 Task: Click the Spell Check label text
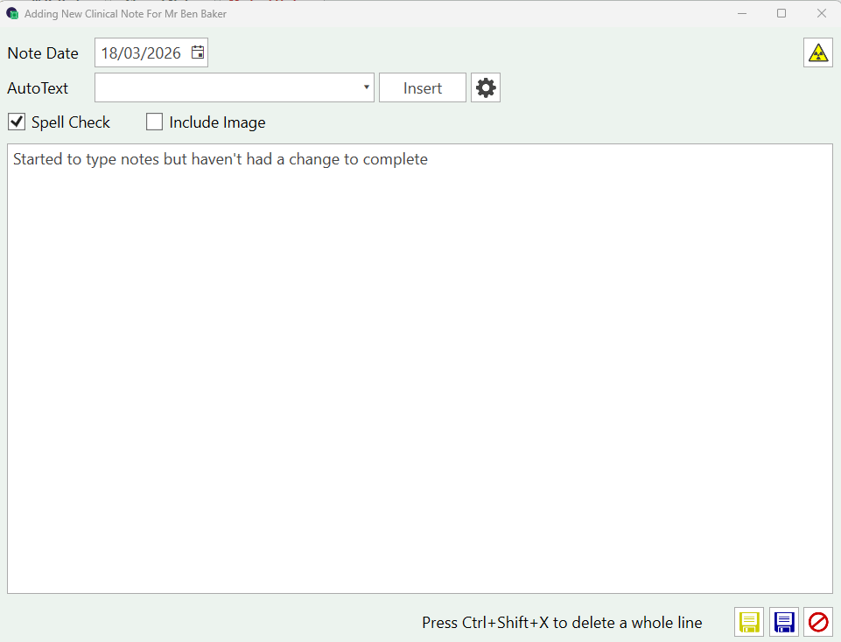click(71, 122)
